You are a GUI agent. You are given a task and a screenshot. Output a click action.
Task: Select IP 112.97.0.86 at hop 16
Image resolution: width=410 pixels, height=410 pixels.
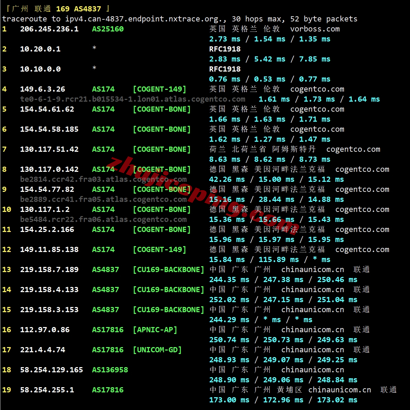45,330
